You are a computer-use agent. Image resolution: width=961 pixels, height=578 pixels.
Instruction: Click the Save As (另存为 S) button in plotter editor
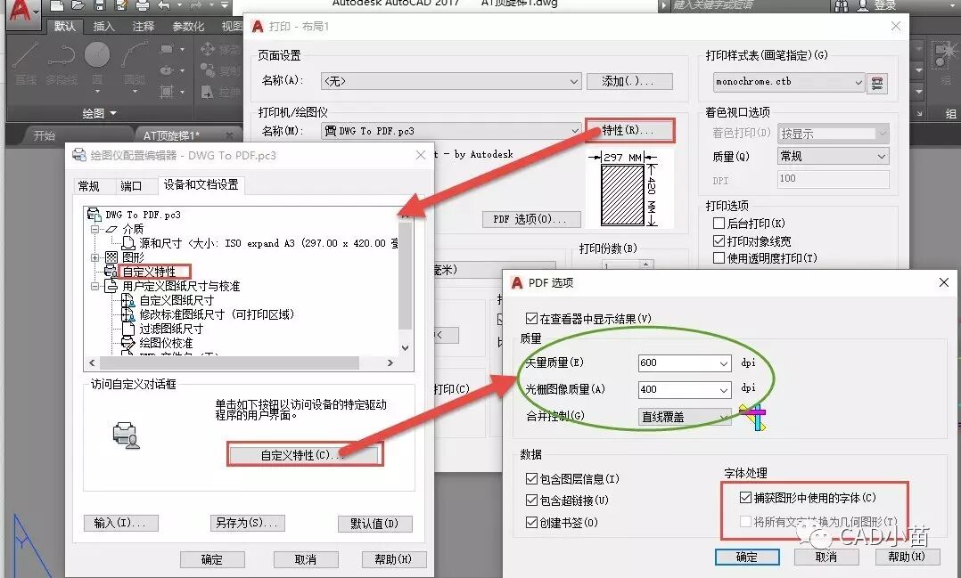pos(247,523)
